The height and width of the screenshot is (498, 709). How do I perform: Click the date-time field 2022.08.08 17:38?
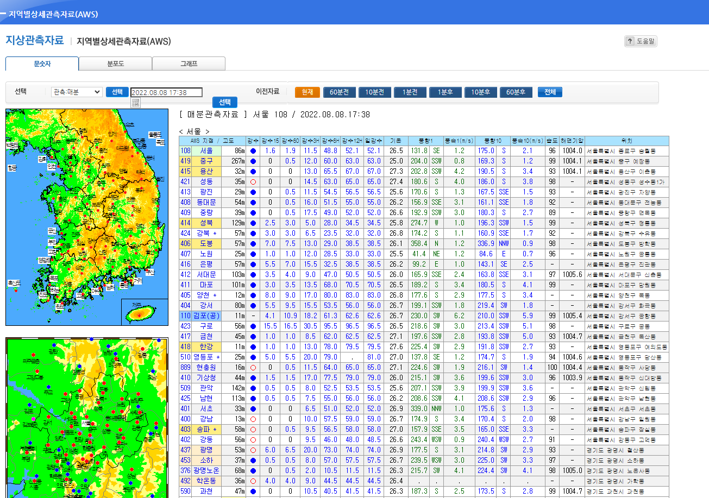tap(166, 92)
